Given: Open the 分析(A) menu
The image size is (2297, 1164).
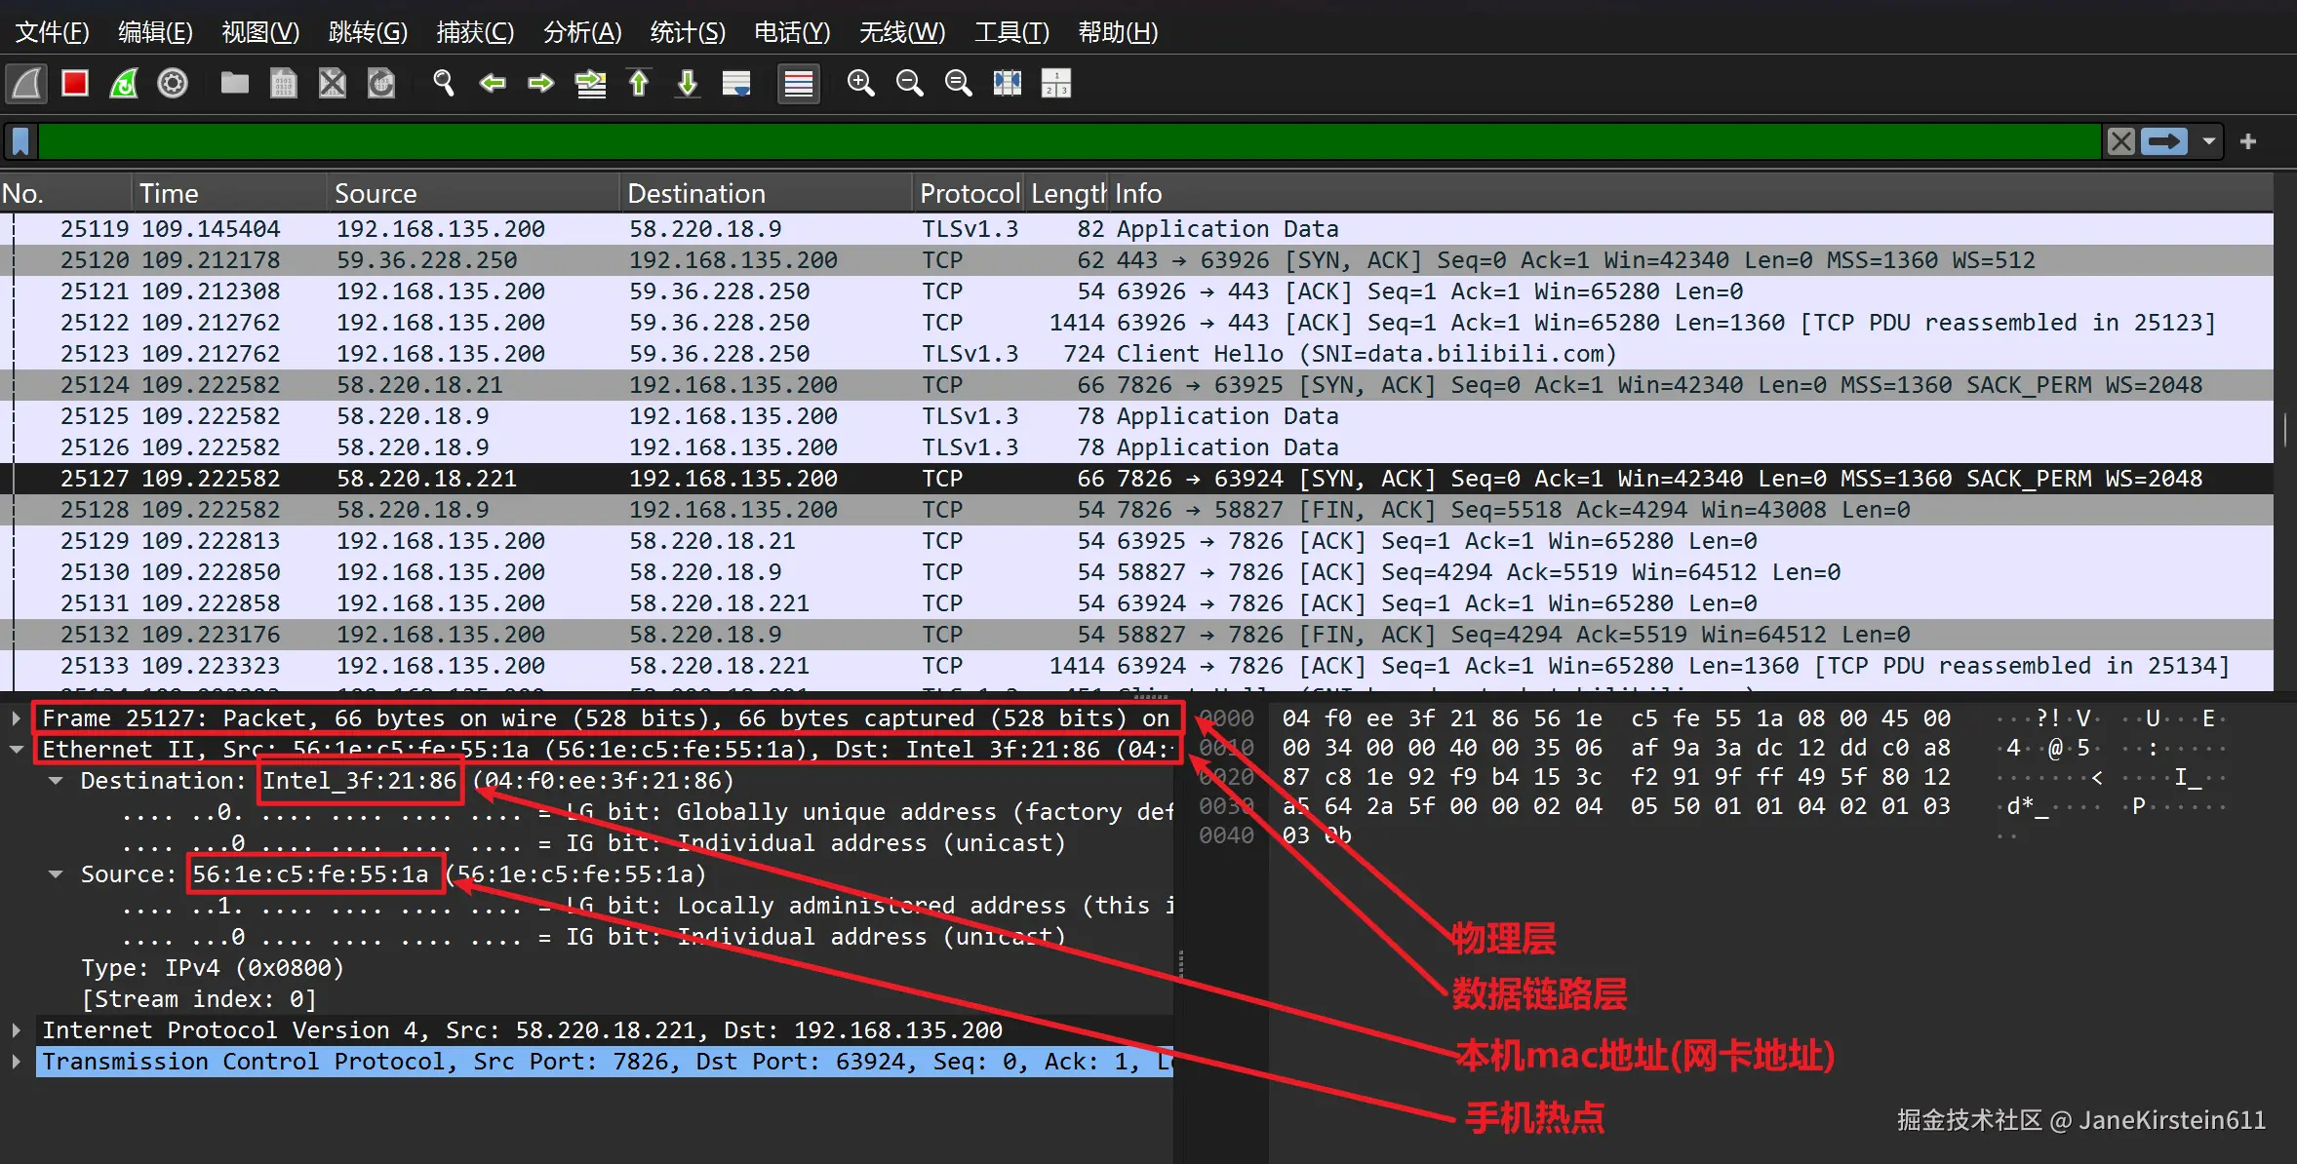Looking at the screenshot, I should [581, 32].
